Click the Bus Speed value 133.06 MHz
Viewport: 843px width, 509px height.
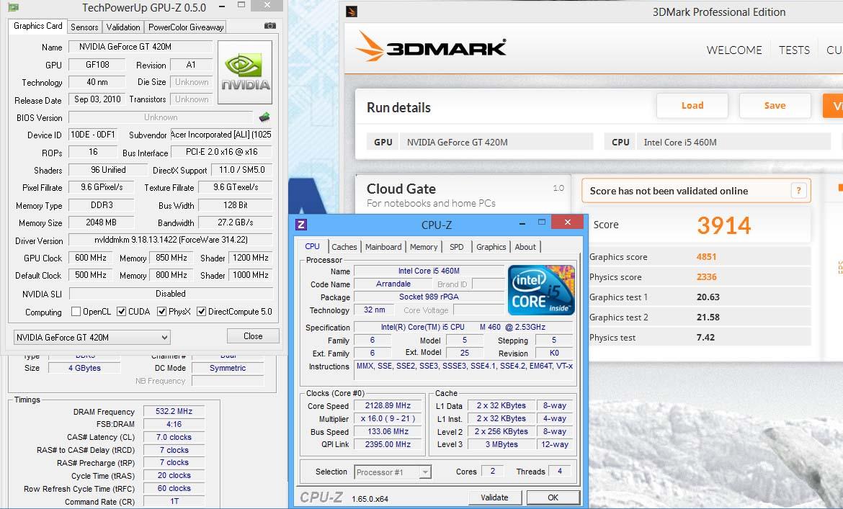tap(388, 431)
